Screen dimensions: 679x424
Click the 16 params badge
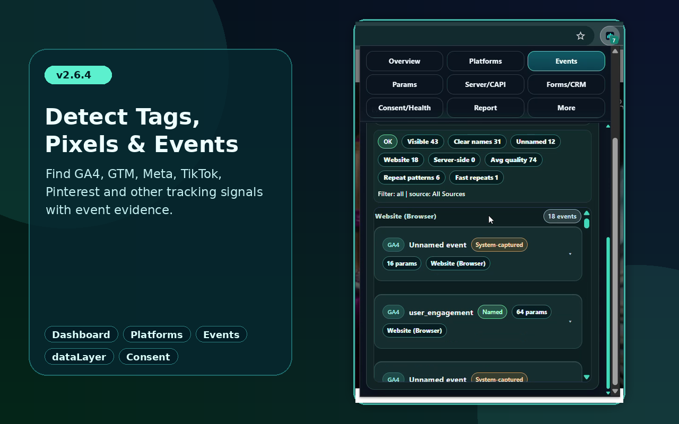[x=402, y=263]
